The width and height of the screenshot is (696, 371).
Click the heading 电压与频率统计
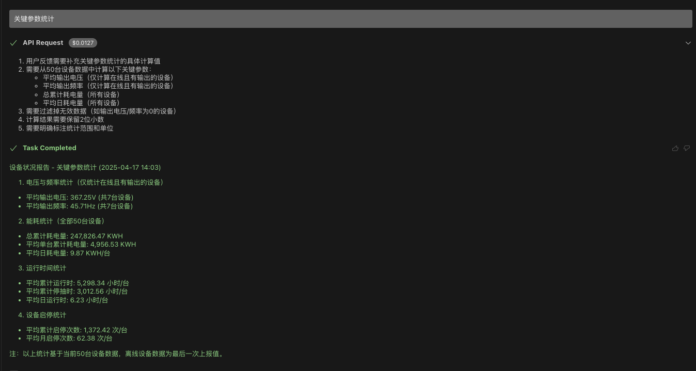(x=95, y=183)
